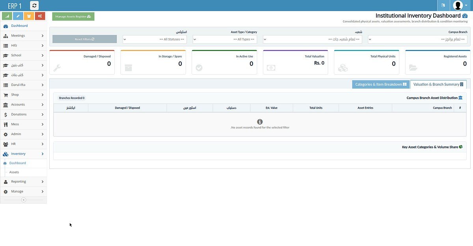Click the Inventory cubes icon in the sidebar
The width and height of the screenshot is (473, 246).
[6, 154]
